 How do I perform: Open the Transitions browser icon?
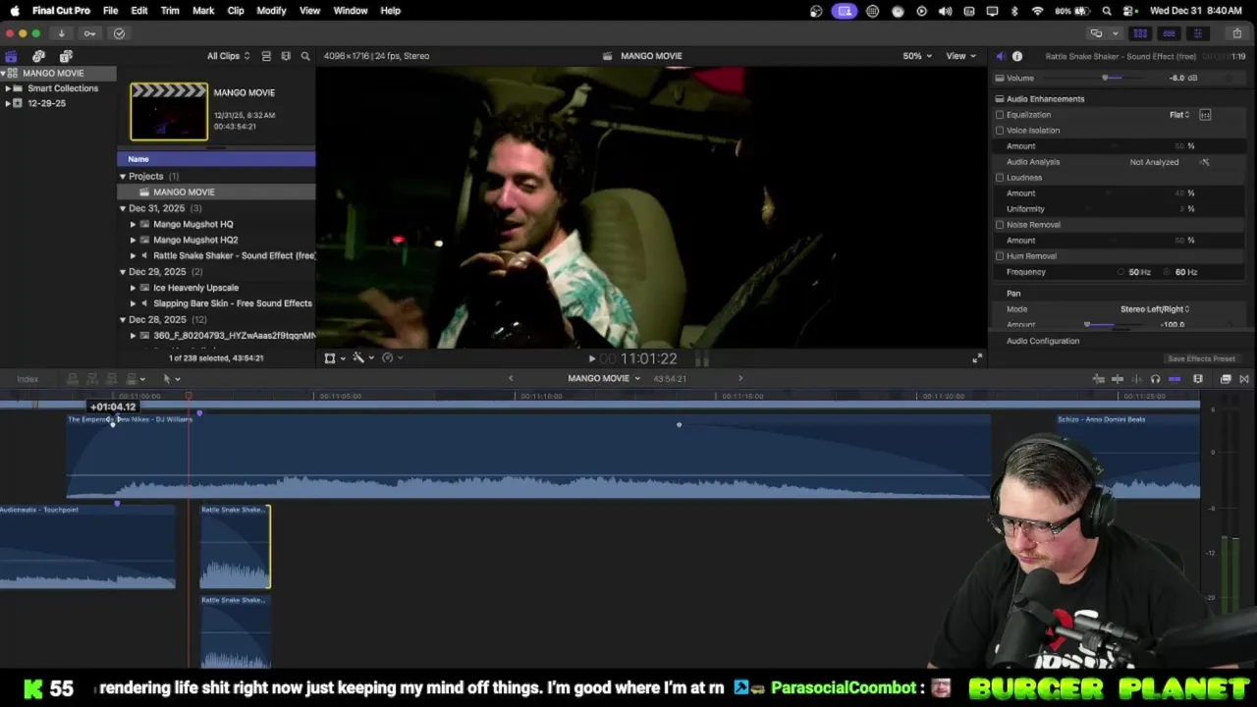(1244, 379)
